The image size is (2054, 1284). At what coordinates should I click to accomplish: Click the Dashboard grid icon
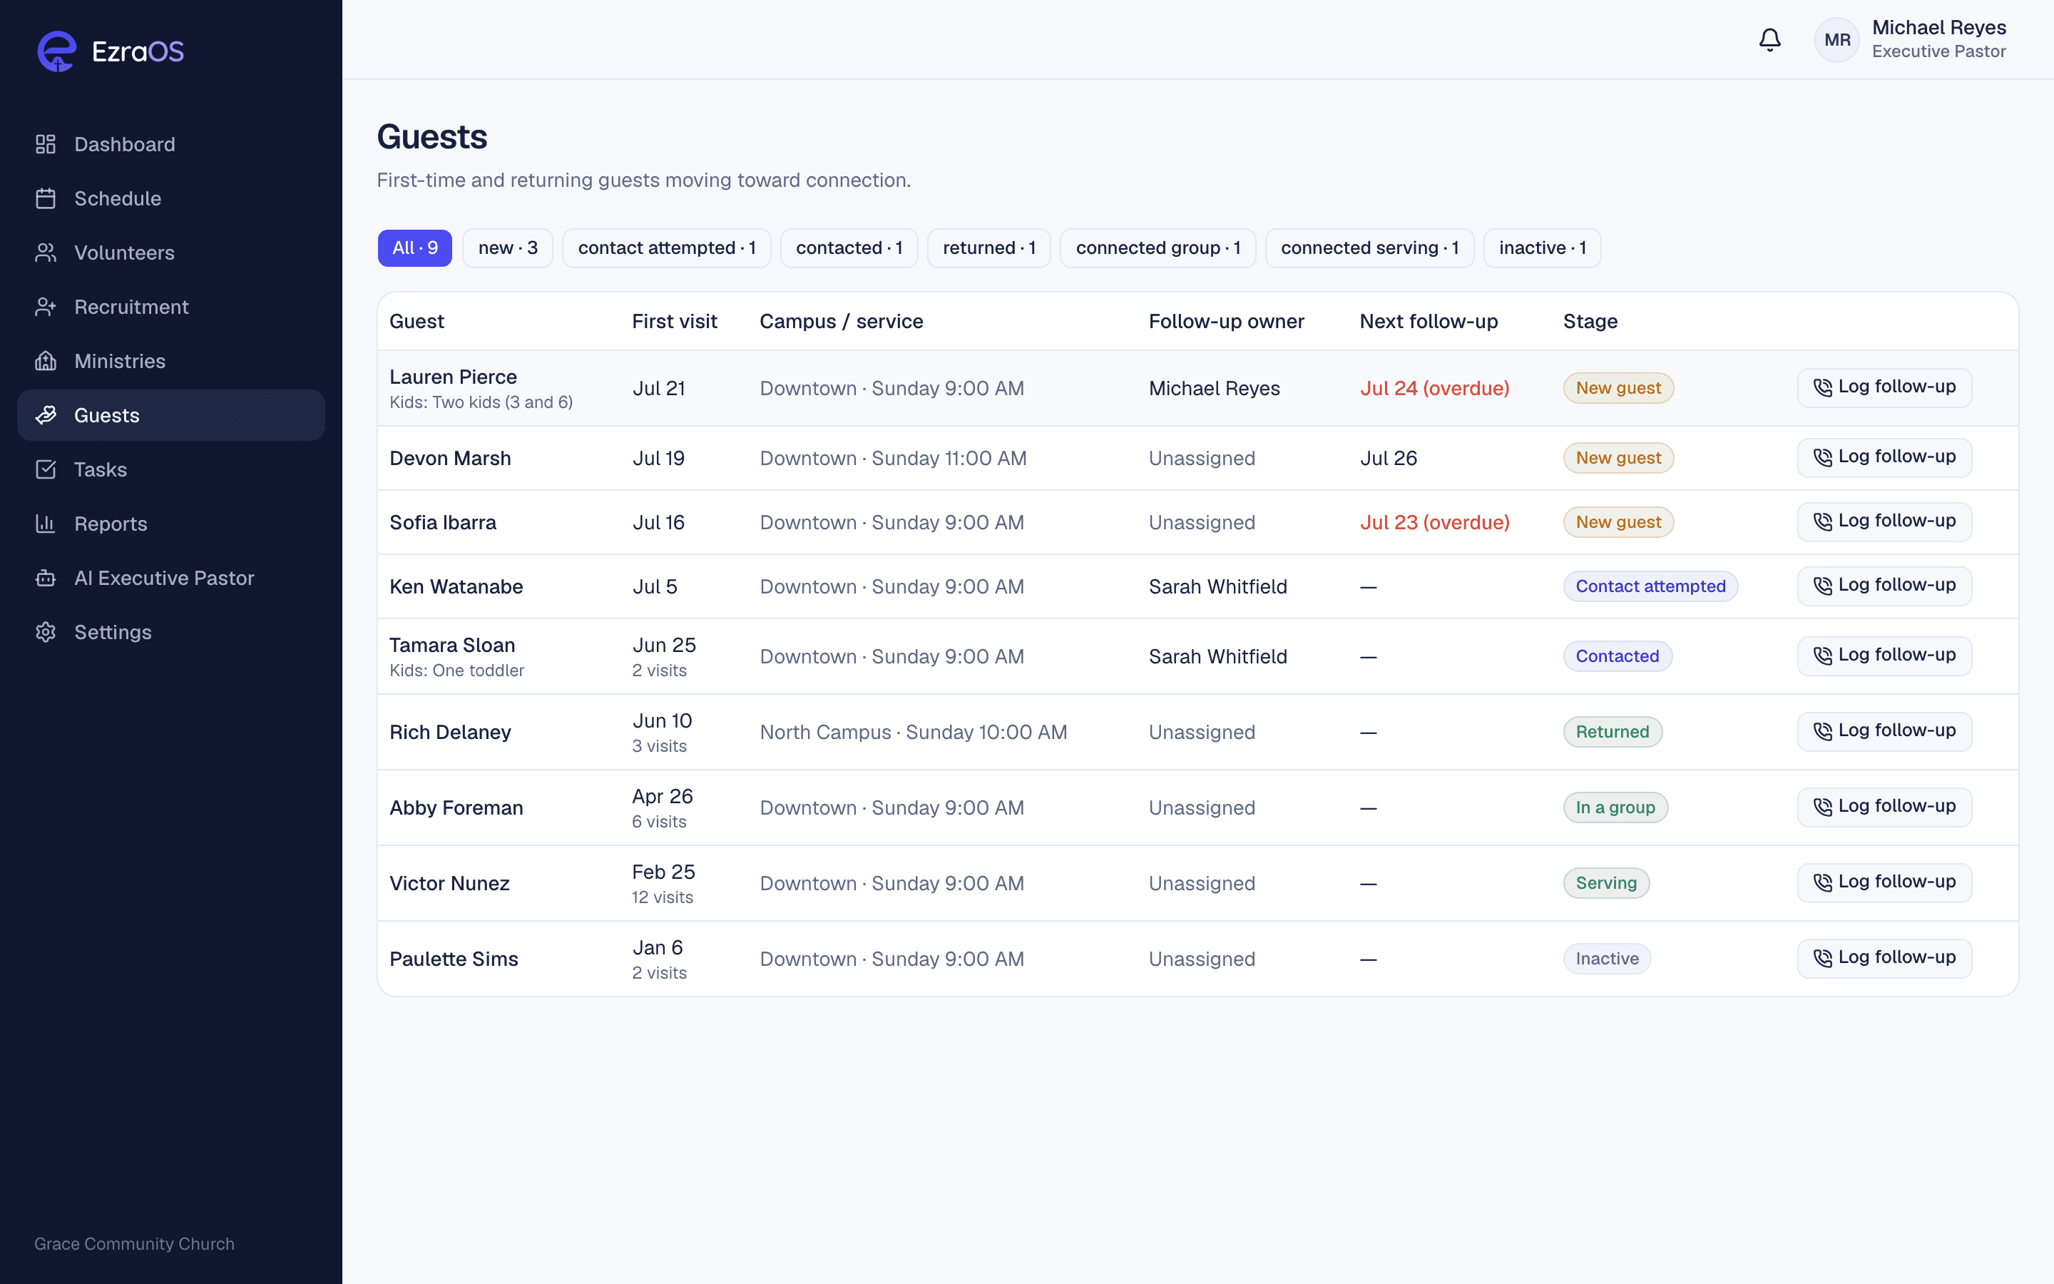click(46, 144)
